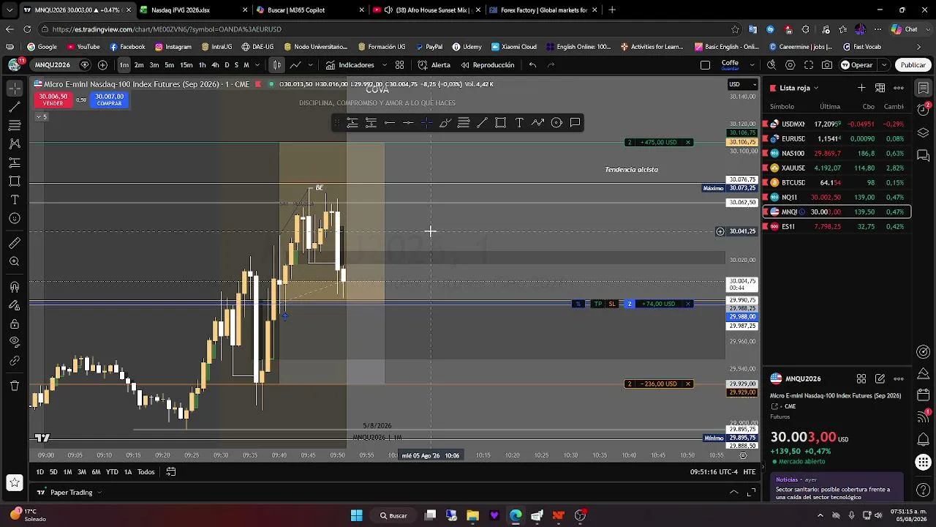The width and height of the screenshot is (936, 527).
Task: Expand favorite indicators dropdown arrow
Action: coord(385,64)
